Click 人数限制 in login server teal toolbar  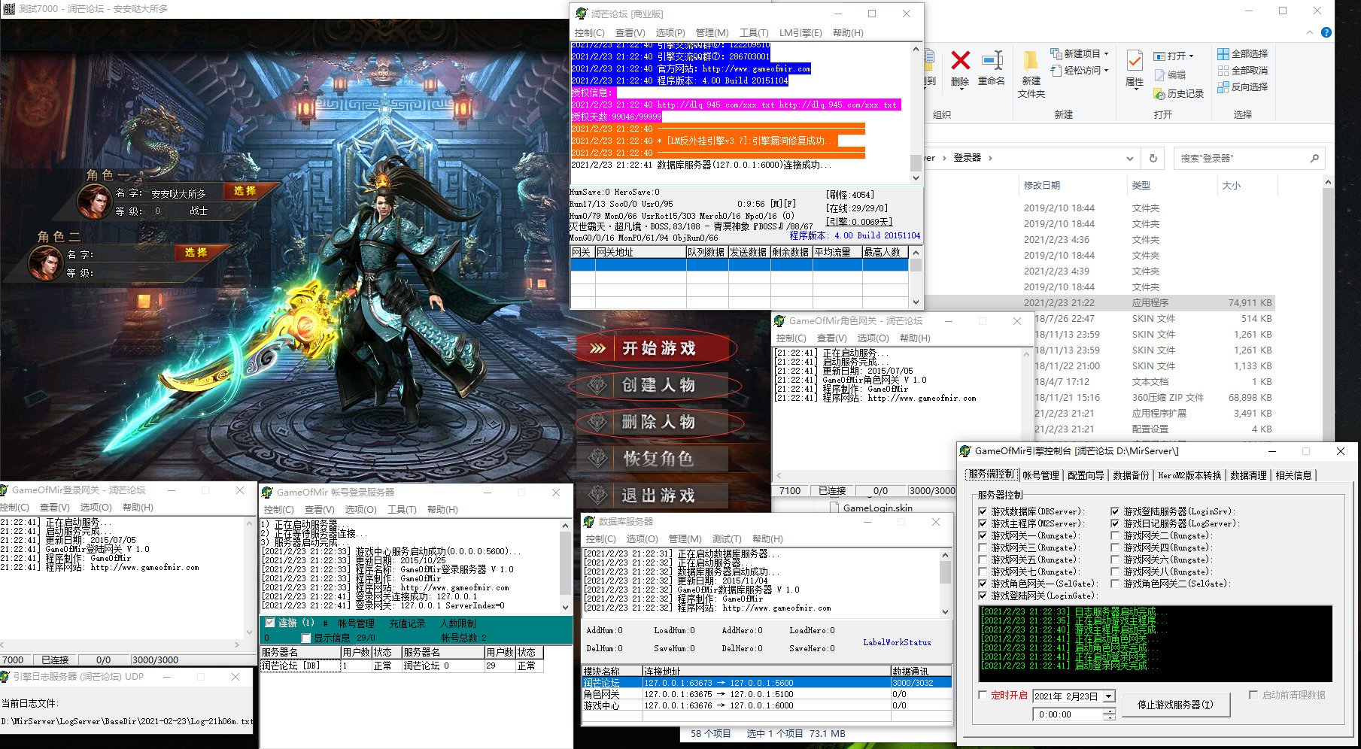tap(458, 623)
